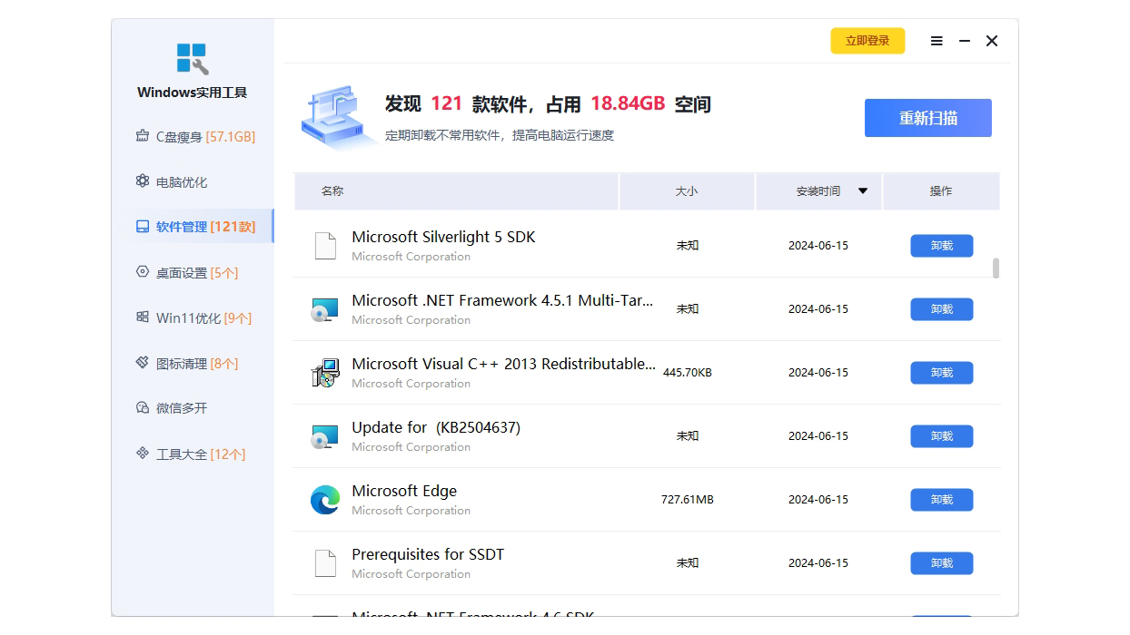Open 桌面设置 sidebar item
The height and width of the screenshot is (635, 1130).
click(186, 273)
